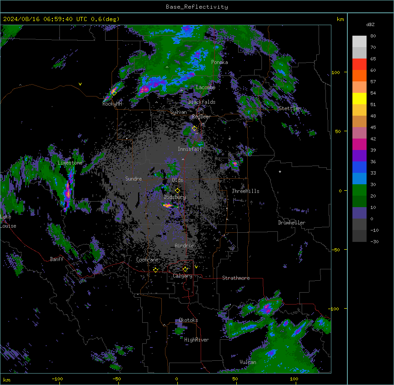
Task: Click the Airdrie label
Action: 184,246
